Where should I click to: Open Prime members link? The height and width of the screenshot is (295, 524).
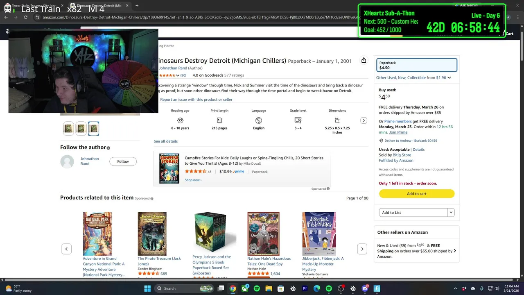398,121
